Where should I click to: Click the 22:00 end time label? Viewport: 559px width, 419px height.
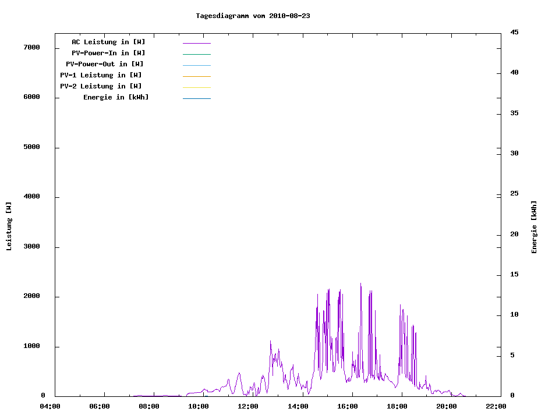(496, 406)
